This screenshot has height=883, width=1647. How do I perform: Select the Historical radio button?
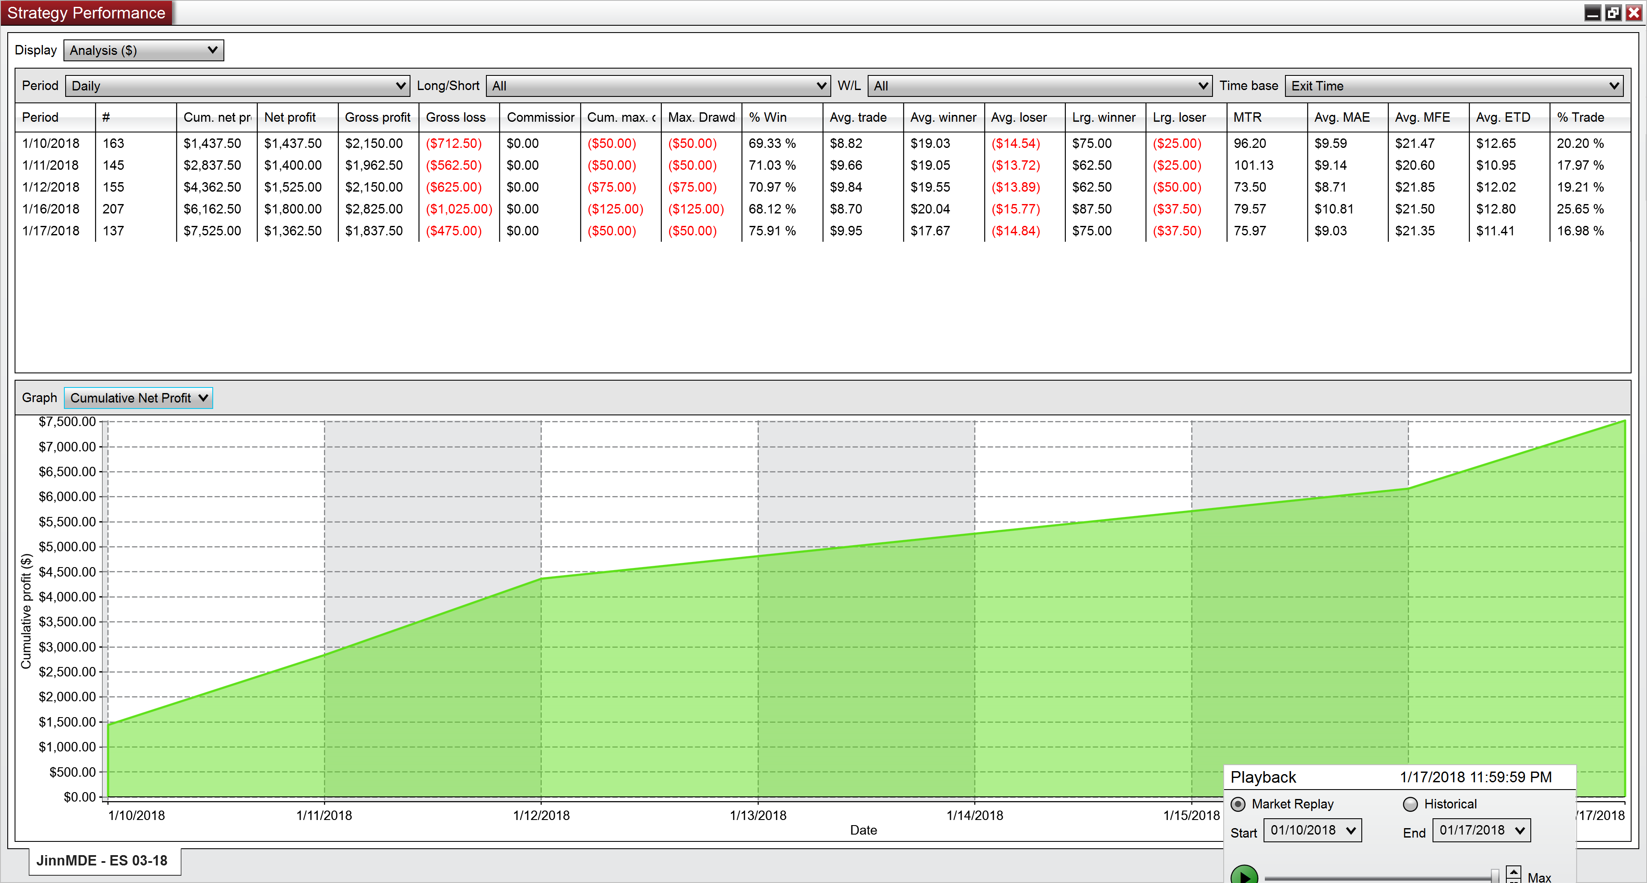coord(1410,804)
